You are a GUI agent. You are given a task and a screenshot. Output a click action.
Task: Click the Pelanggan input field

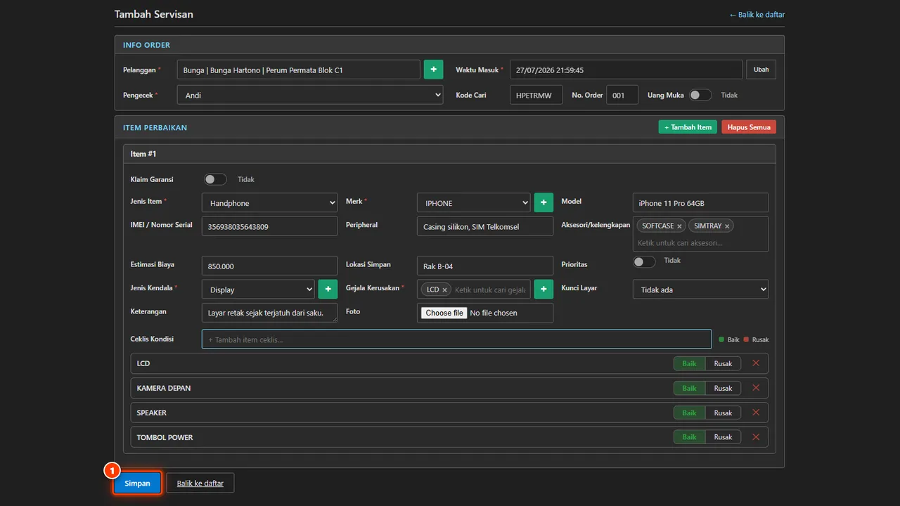[299, 70]
